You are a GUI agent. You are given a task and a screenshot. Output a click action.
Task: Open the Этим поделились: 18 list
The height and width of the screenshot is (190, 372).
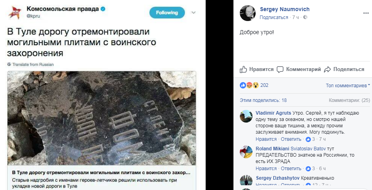263,100
